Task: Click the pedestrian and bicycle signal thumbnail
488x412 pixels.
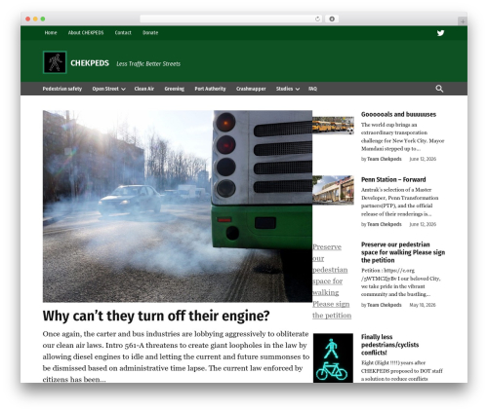Action: click(333, 357)
